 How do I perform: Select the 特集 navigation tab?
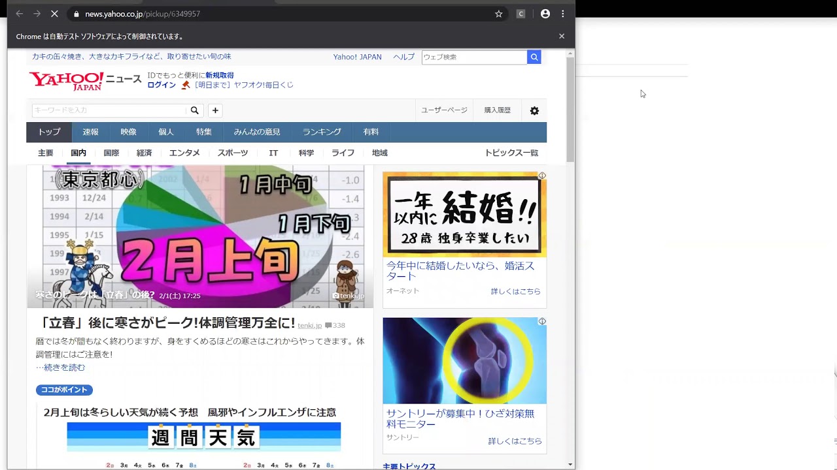pos(204,132)
